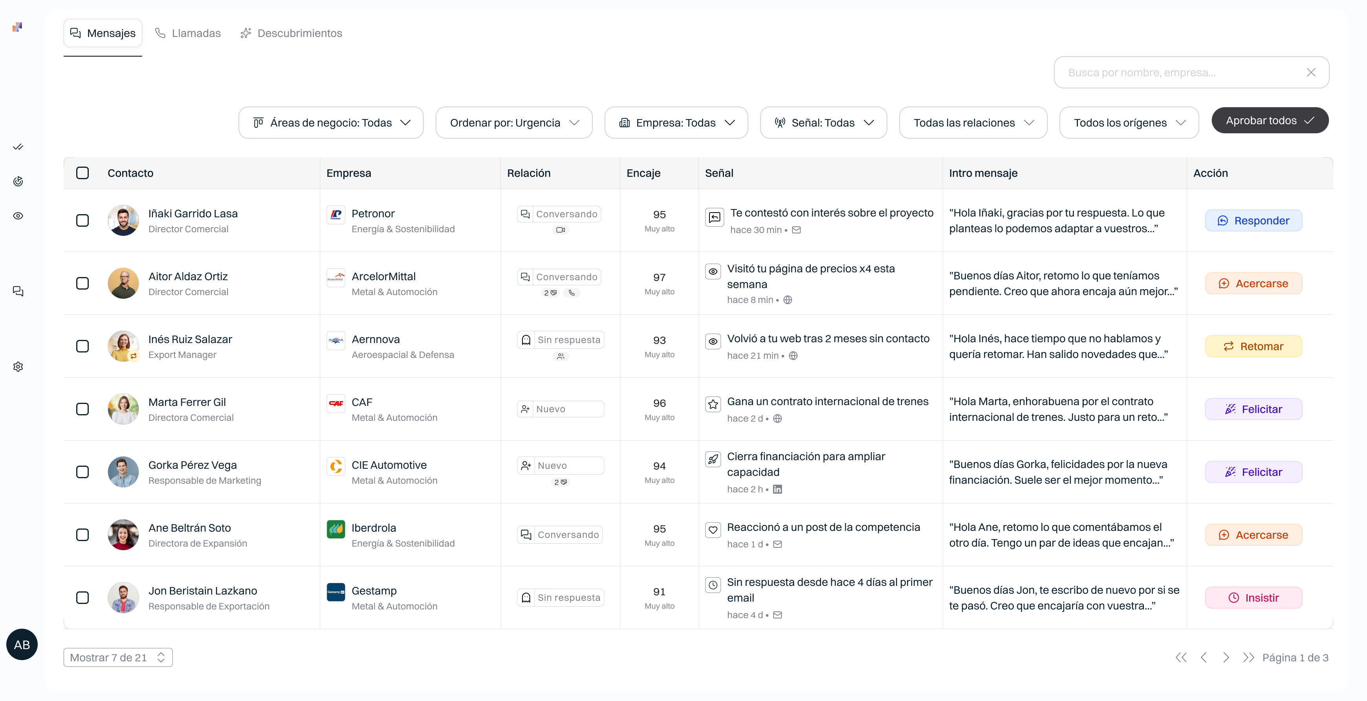Go to next page arrow

click(1226, 657)
